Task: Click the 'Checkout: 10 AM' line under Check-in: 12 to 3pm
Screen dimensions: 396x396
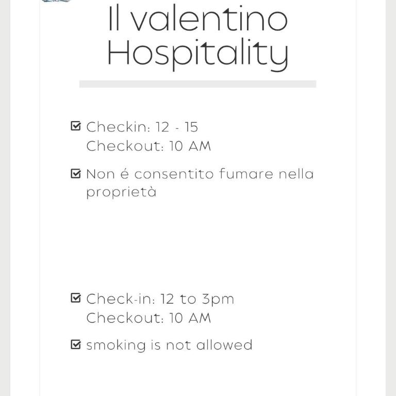Action: 148,318
